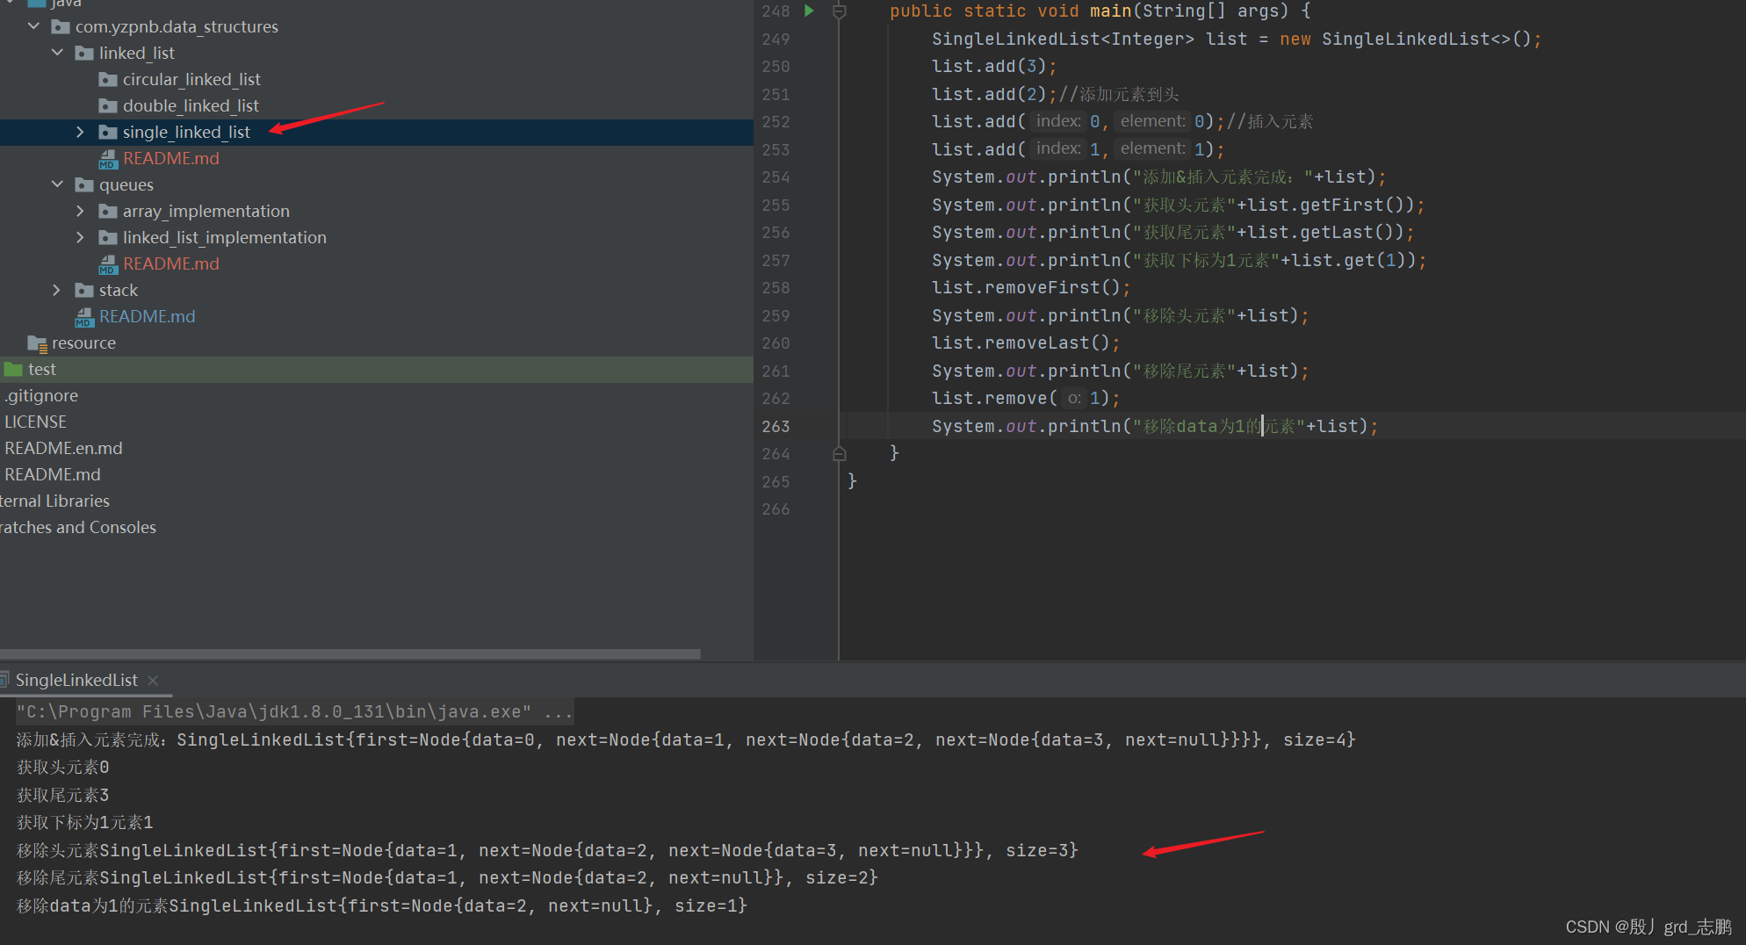Collapse the com.yzpnb.data_structures package
The width and height of the screenshot is (1746, 945).
(33, 26)
